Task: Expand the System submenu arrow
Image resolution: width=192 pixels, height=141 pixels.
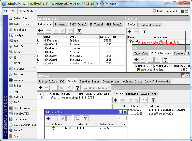Action: tap(34, 74)
